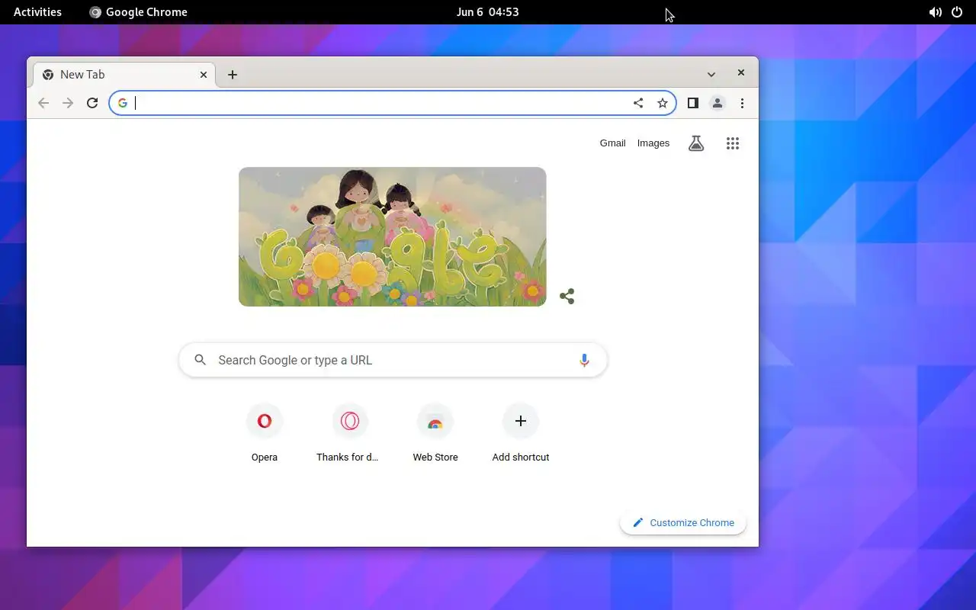Close the Chrome window
Viewport: 976px width, 610px height.
(x=740, y=72)
